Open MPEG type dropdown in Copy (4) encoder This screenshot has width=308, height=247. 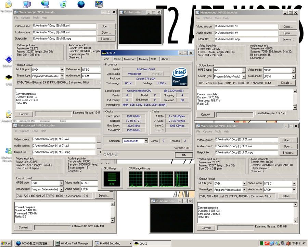click(61, 183)
